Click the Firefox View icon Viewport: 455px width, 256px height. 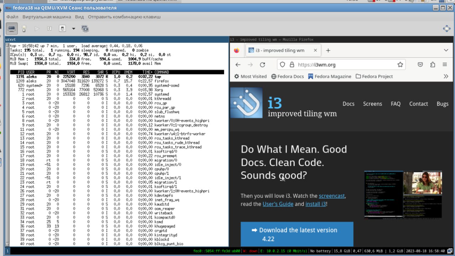237,50
